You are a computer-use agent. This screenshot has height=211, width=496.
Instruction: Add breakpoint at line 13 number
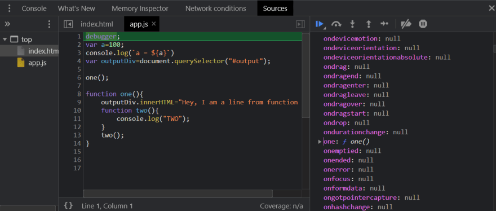point(77,135)
